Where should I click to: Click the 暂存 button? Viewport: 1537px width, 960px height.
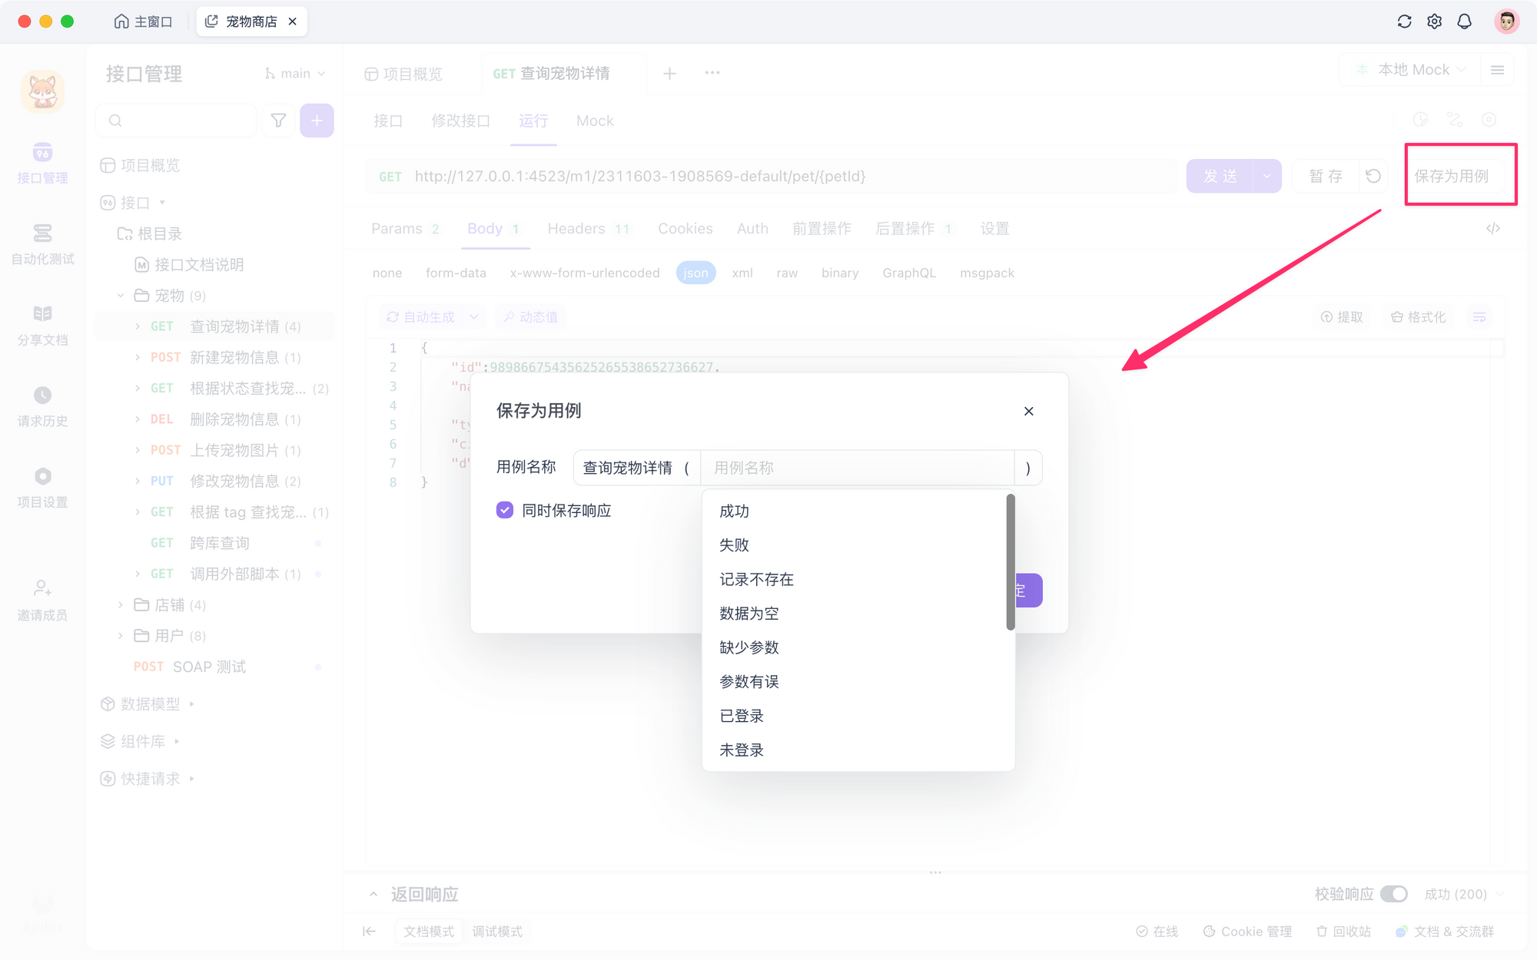point(1326,176)
